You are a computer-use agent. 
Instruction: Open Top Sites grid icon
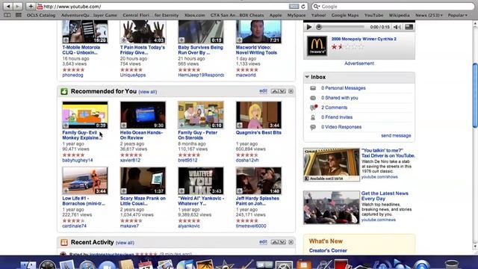18,15
